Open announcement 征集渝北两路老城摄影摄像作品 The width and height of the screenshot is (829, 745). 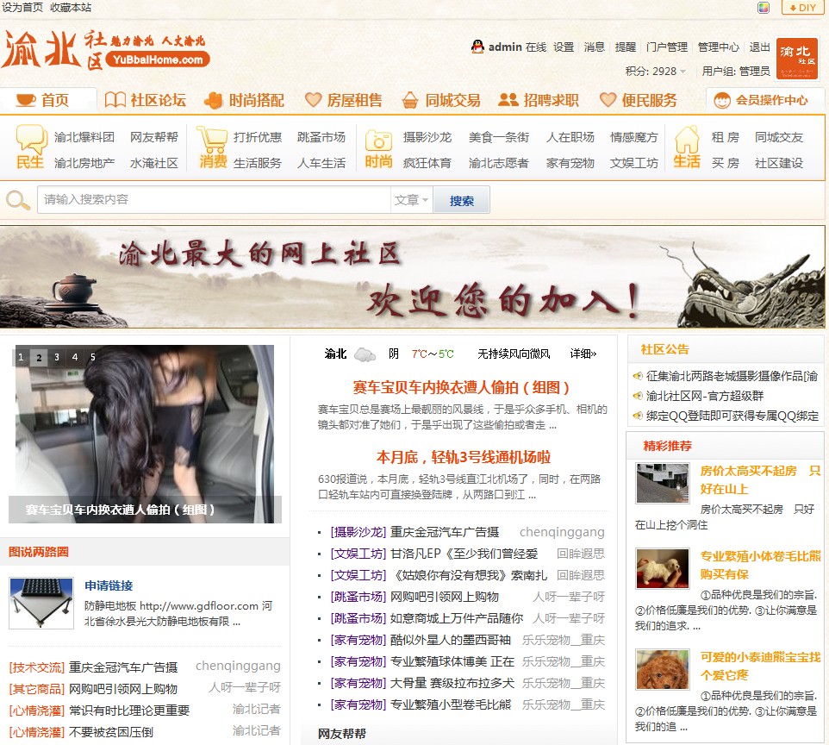coord(732,376)
